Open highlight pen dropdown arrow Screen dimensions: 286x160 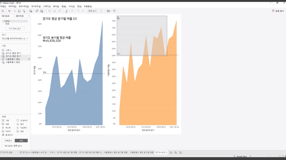point(69,11)
